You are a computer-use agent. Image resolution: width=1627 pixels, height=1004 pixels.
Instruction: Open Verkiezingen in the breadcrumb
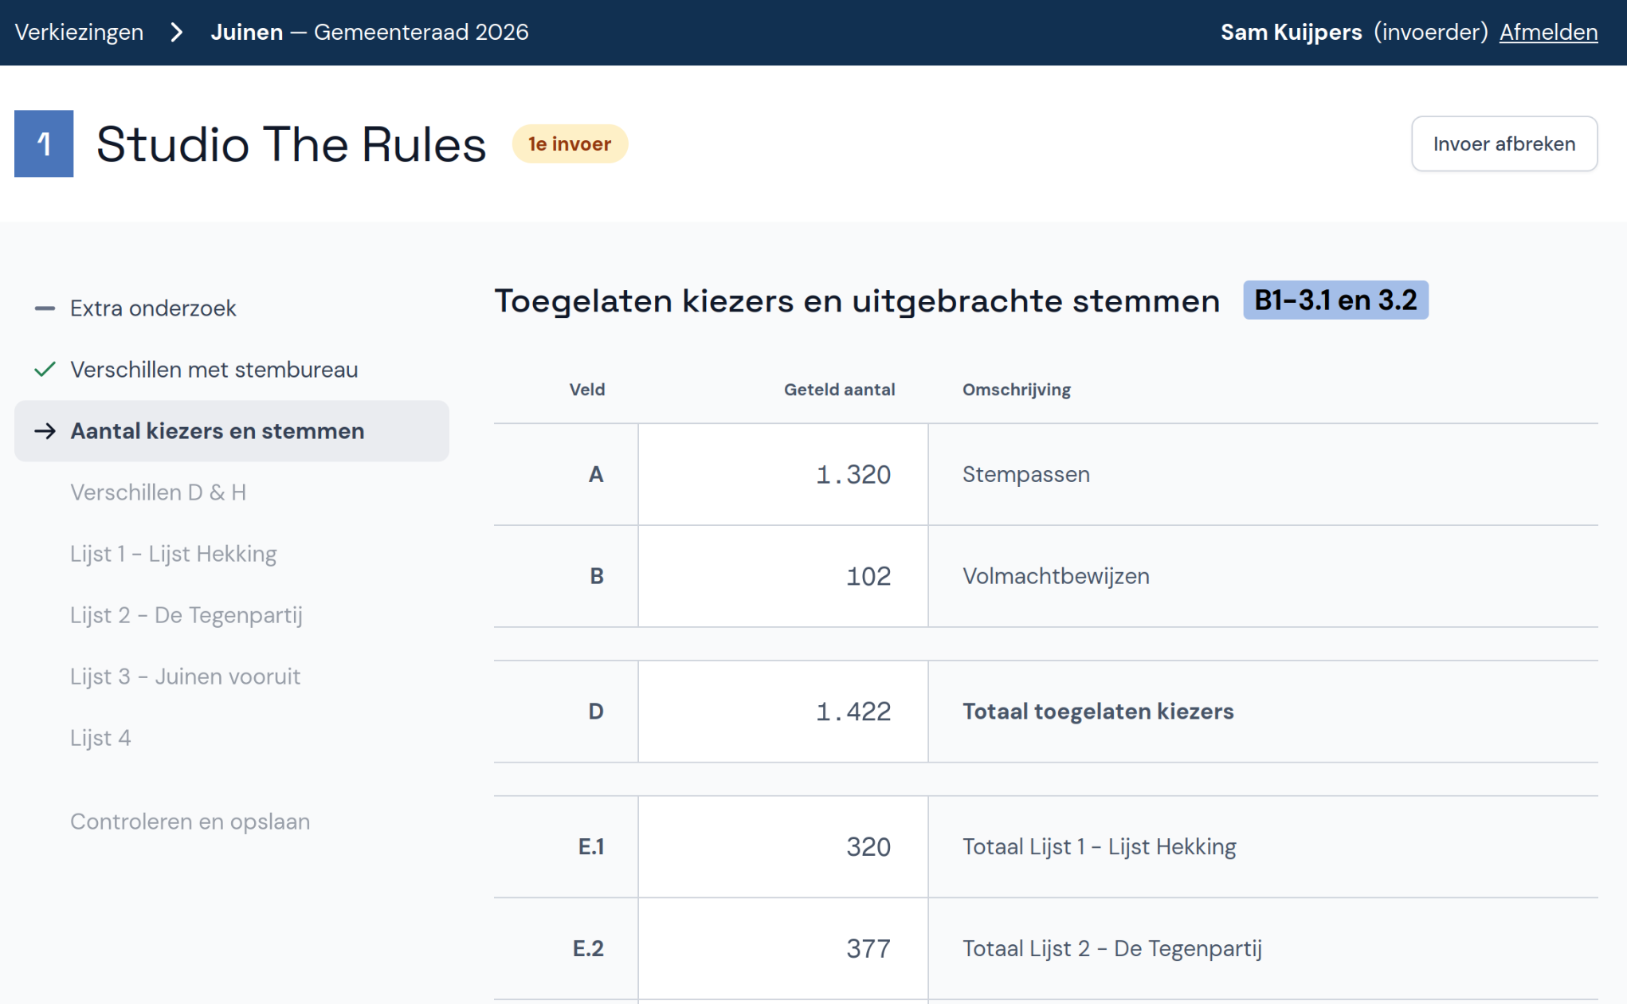click(79, 33)
